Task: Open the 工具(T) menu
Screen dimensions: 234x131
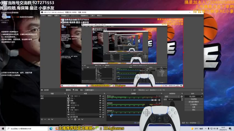Action: pyautogui.click(x=92, y=16)
